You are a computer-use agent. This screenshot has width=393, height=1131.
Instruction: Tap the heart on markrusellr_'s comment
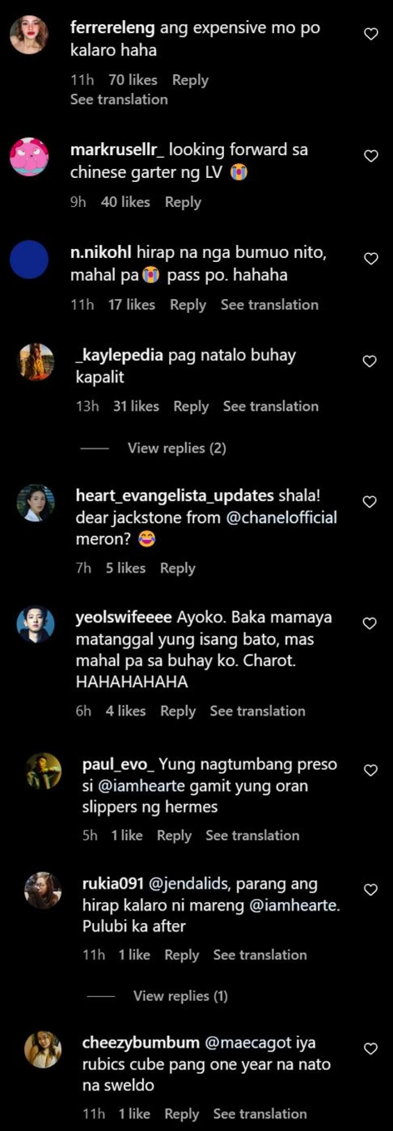pos(371,156)
